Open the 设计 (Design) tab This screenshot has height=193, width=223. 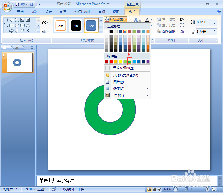pos(49,12)
